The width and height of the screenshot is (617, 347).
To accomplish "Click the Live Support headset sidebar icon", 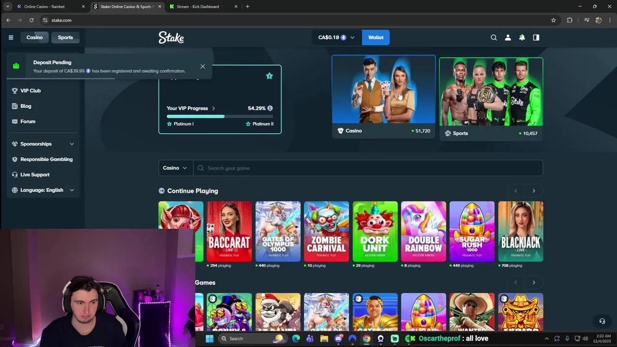I will click(14, 174).
